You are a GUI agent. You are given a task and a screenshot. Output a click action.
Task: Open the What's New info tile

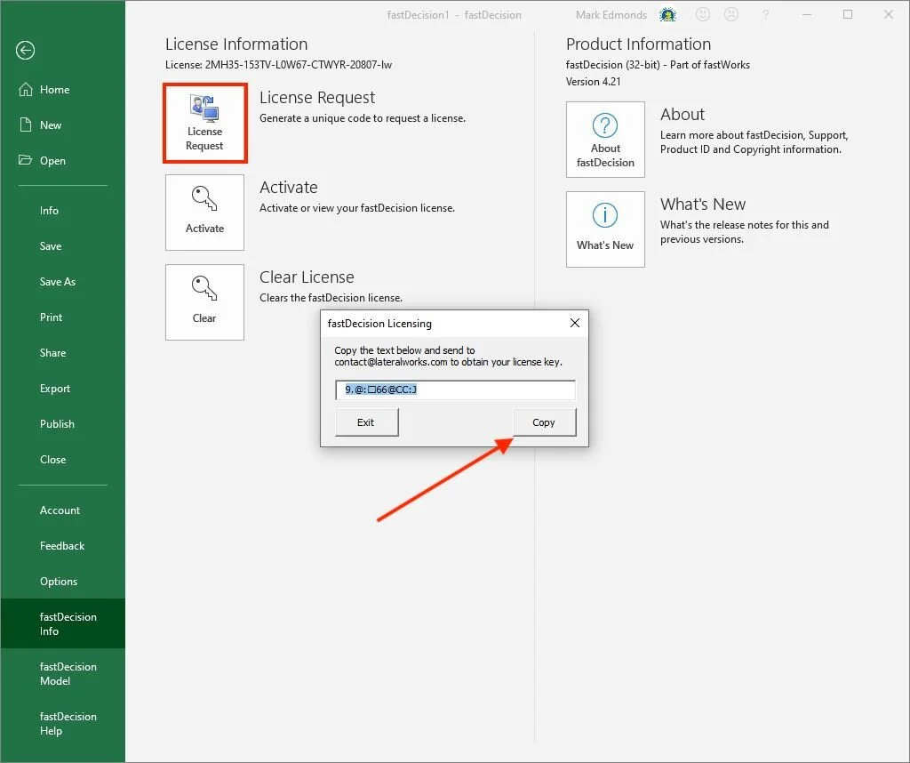click(605, 229)
